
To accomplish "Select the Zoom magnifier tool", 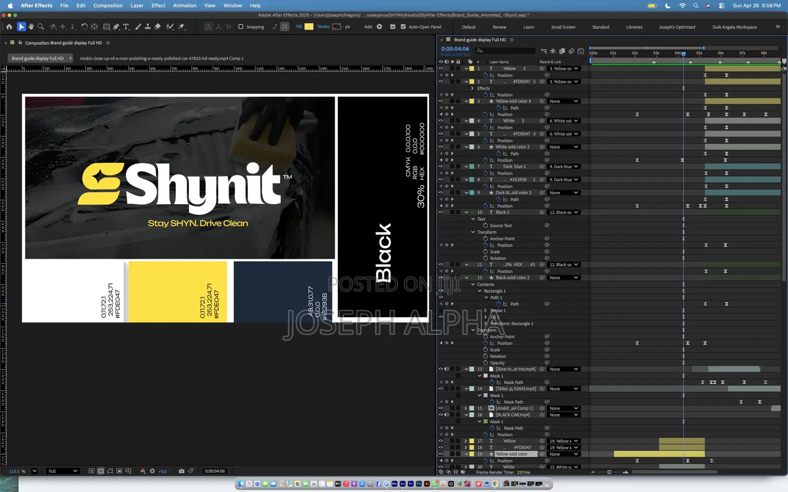I will coord(41,27).
